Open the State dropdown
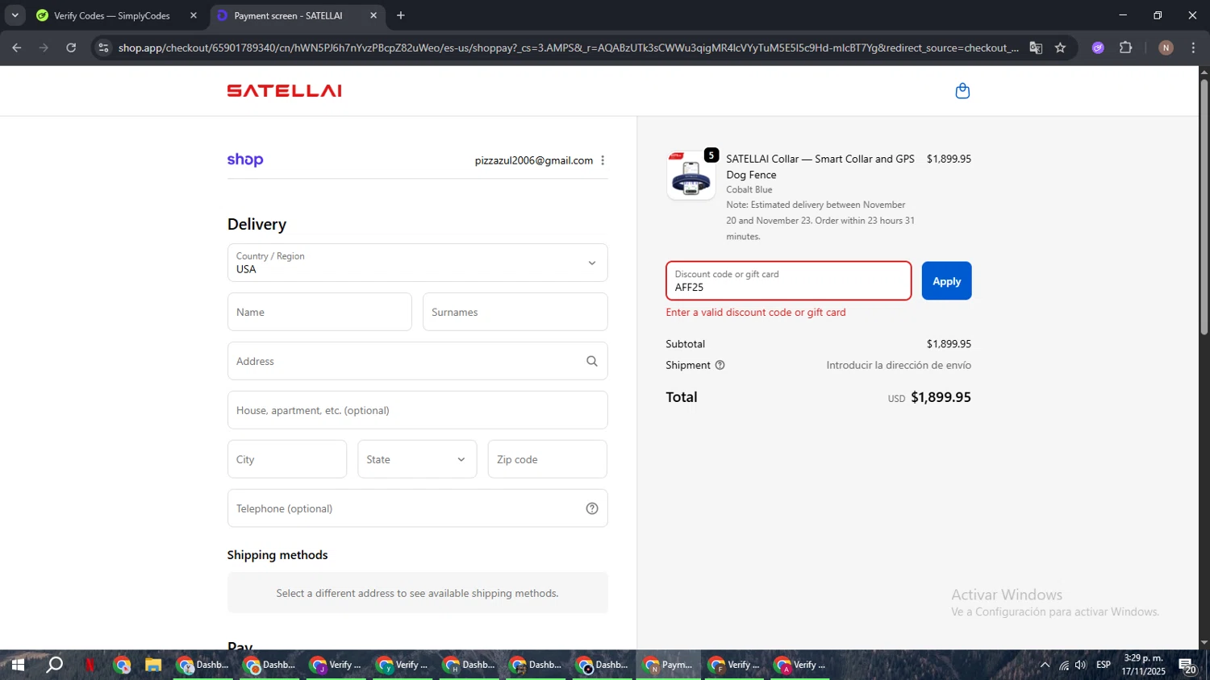The image size is (1210, 680). (x=417, y=459)
